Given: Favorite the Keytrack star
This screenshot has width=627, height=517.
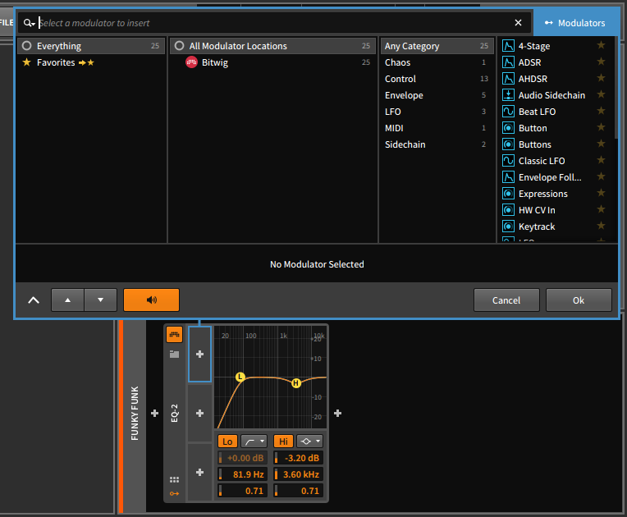Looking at the screenshot, I should point(601,226).
